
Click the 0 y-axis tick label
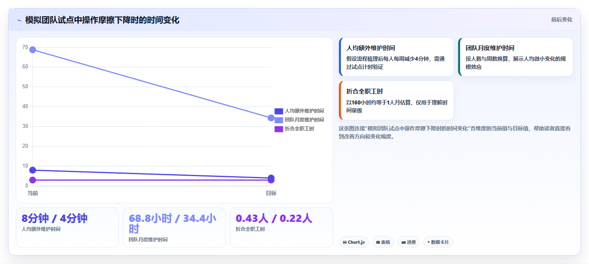click(27, 185)
